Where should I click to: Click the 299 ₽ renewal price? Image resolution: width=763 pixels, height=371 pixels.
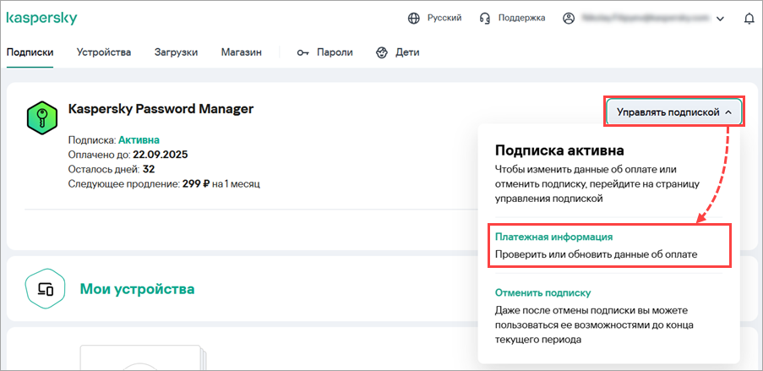tap(196, 184)
